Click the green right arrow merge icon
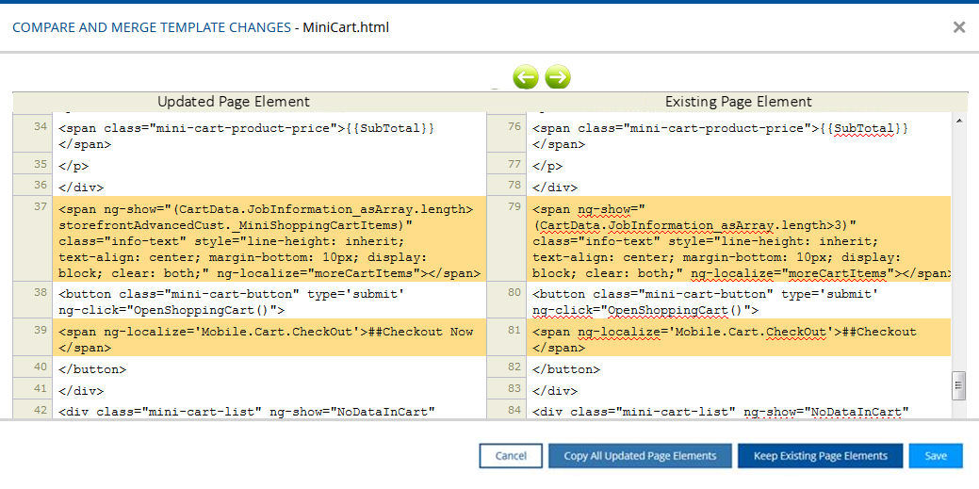The width and height of the screenshot is (979, 489). point(558,77)
